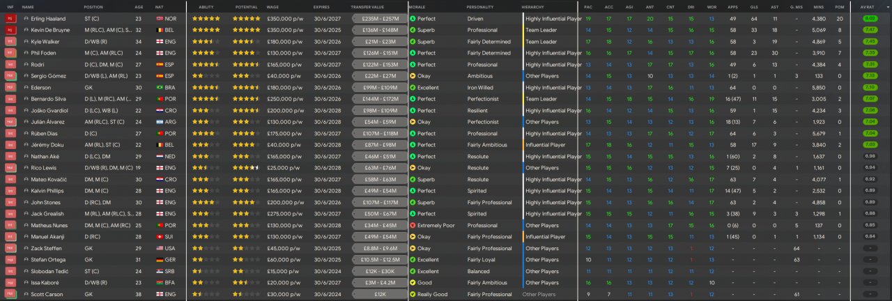Click Kyle Walker's international duty status icon
Image resolution: width=892 pixels, height=301 pixels.
coord(10,42)
